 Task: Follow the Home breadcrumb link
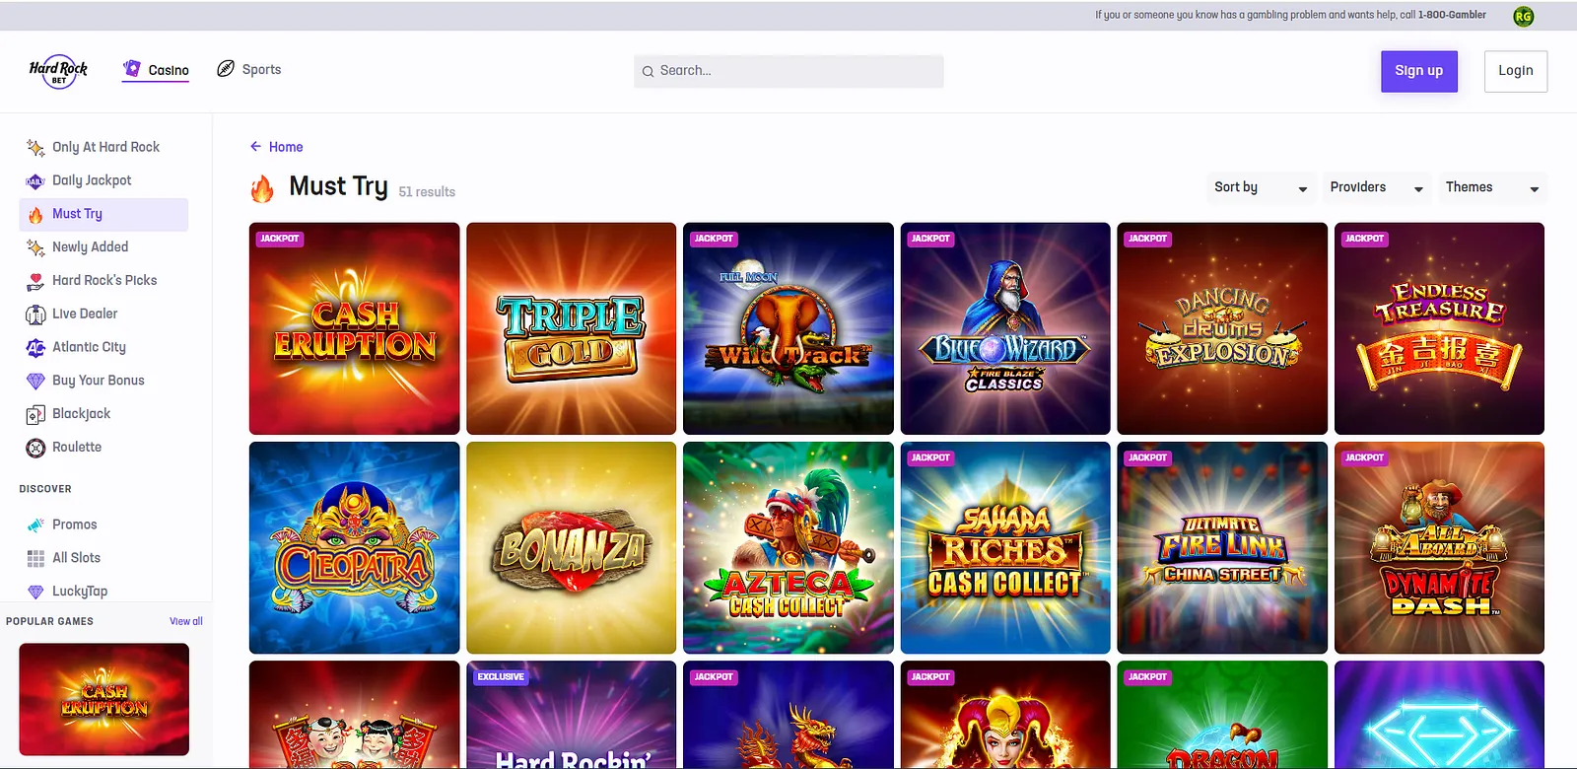pos(286,147)
